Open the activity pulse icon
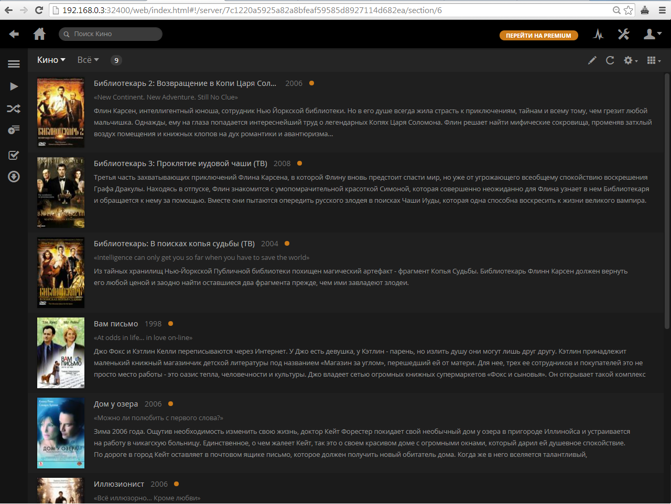 [598, 35]
